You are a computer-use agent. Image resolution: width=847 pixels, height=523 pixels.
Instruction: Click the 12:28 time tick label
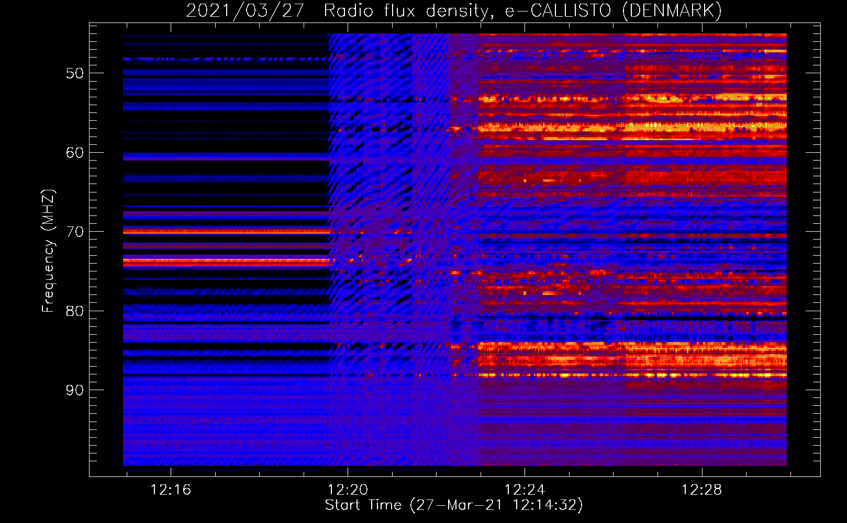(701, 490)
